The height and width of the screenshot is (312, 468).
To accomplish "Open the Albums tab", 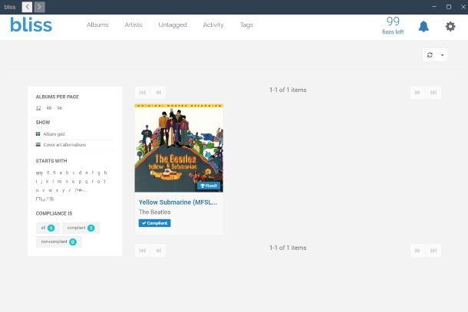I will tap(97, 25).
